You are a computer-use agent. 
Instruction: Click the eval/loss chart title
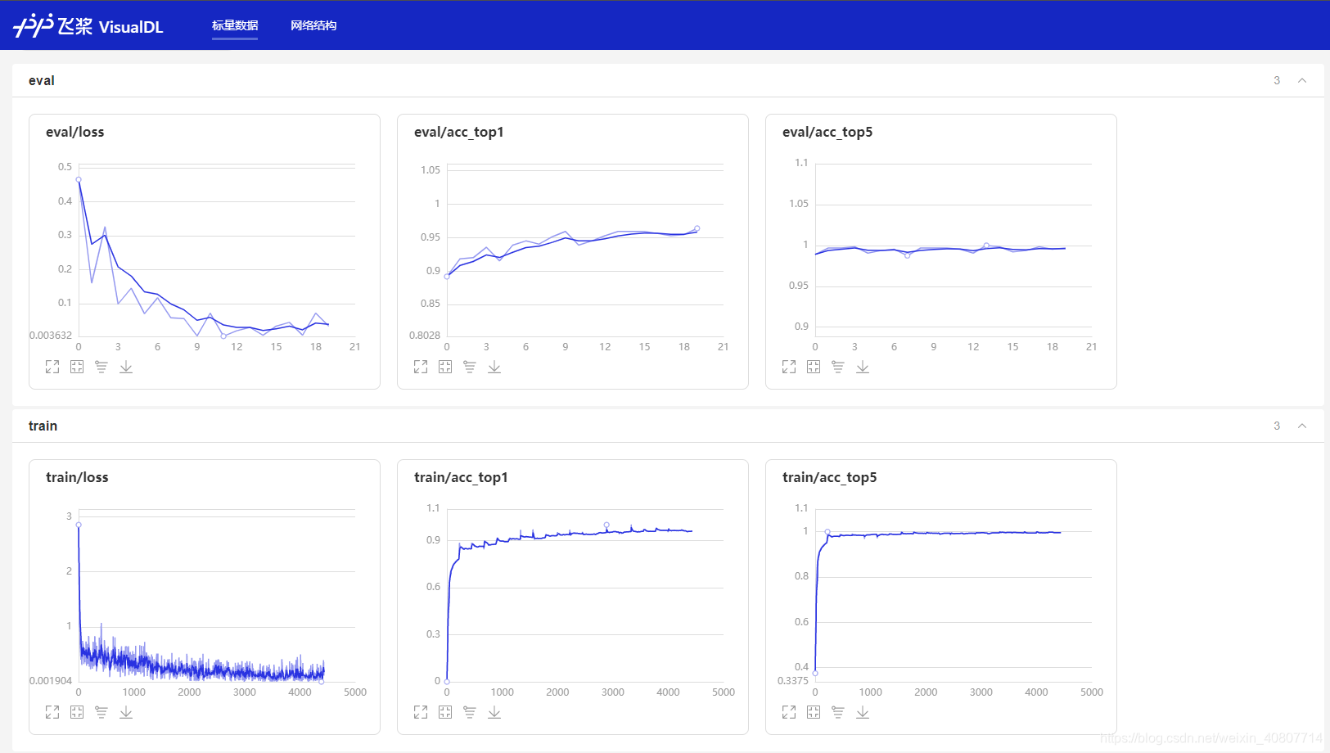point(75,132)
